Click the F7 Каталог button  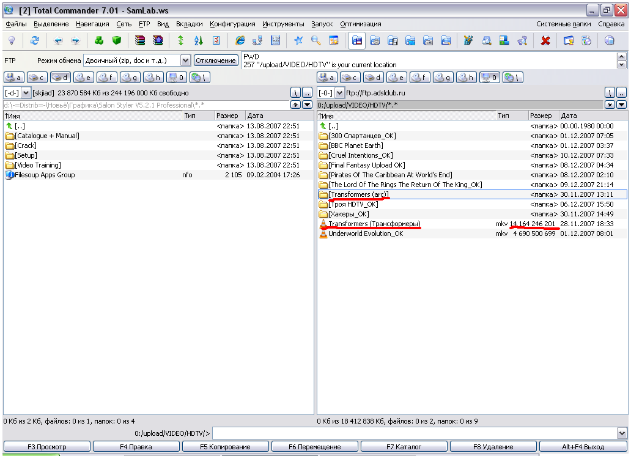click(404, 447)
